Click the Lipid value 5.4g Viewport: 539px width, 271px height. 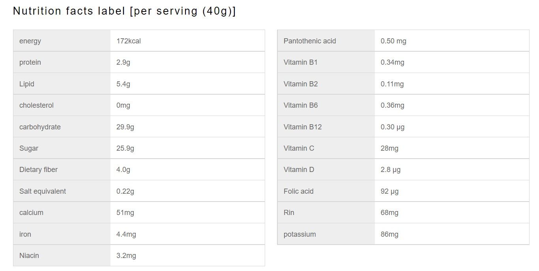point(123,84)
